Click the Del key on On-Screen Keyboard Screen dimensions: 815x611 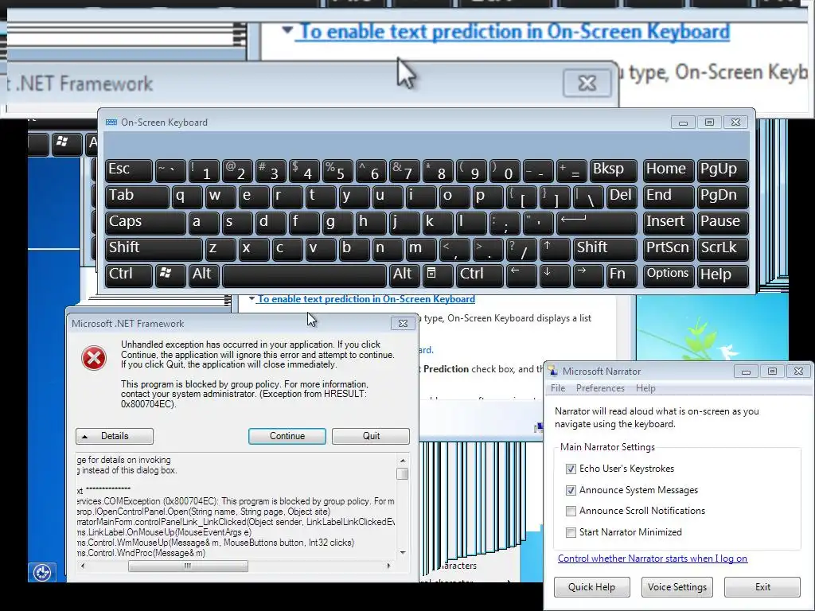622,197
